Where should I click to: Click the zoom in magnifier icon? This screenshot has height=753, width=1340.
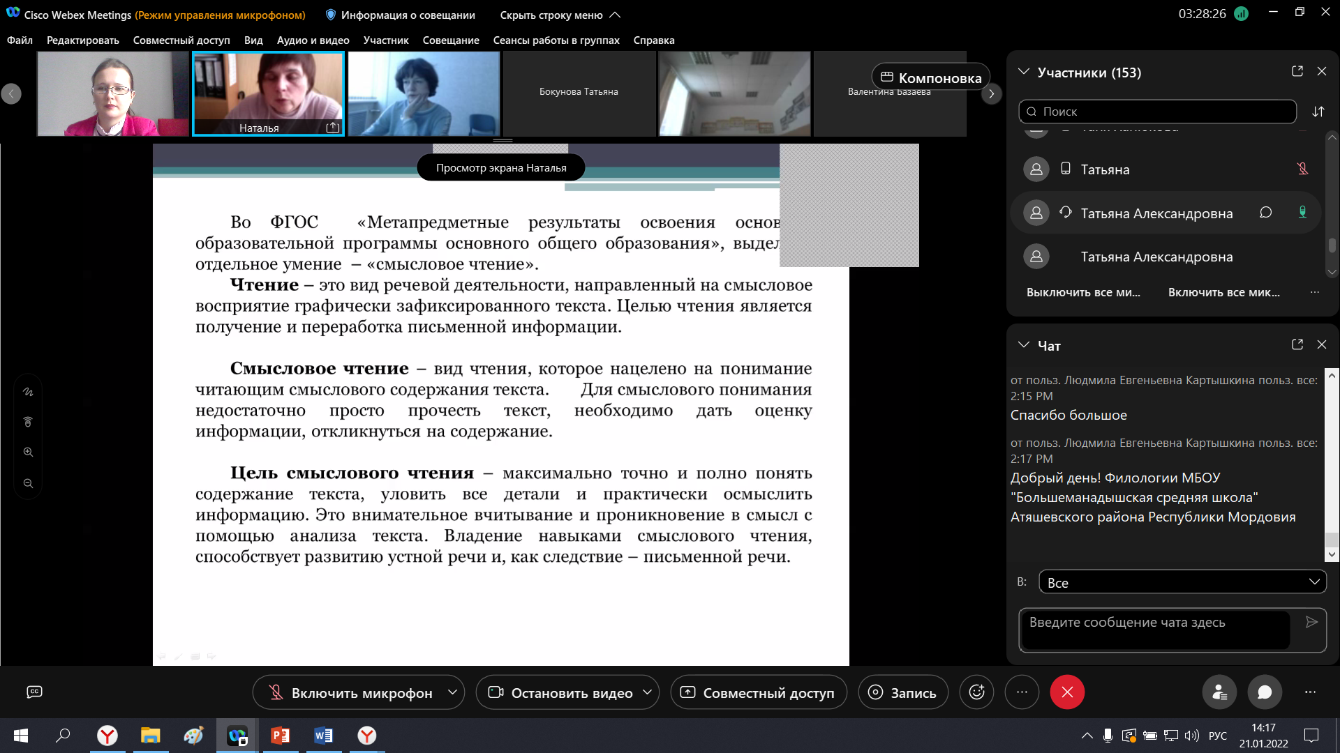28,452
